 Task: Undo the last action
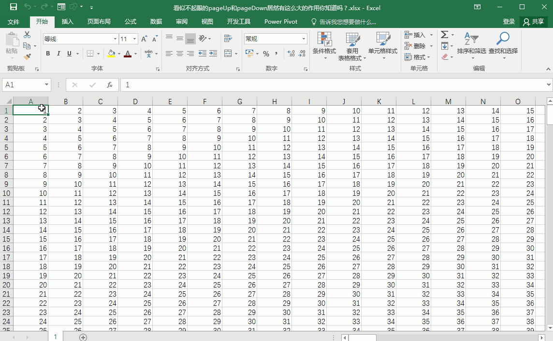27,7
